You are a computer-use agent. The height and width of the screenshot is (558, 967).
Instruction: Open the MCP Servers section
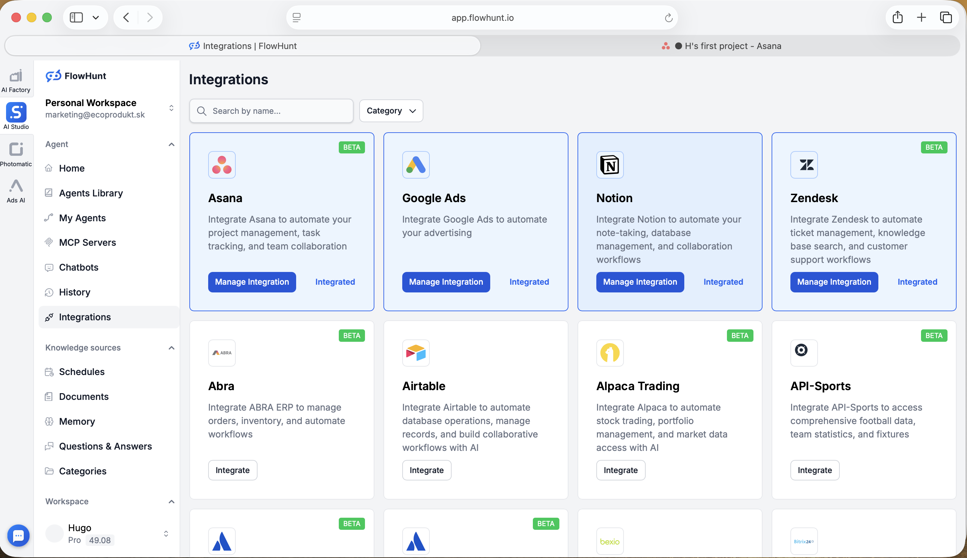tap(87, 242)
